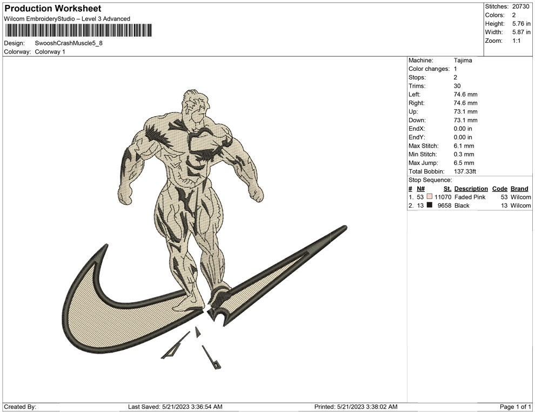This screenshot has width=535, height=412.
Task: Click the stitch count 11070 in row 1
Action: (443, 197)
